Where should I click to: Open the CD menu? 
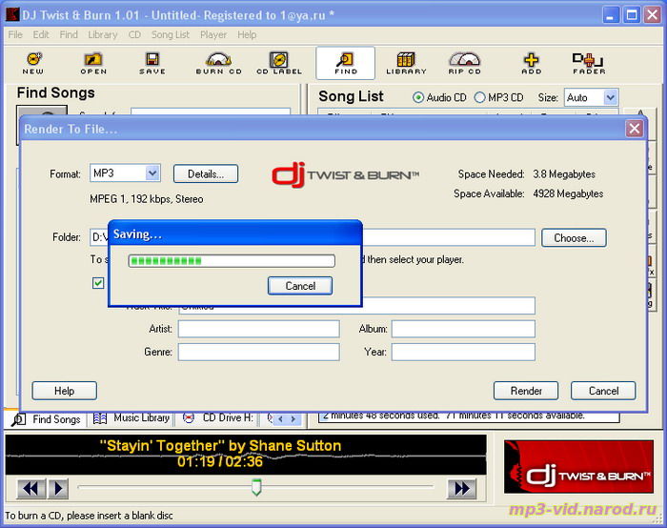pos(134,34)
